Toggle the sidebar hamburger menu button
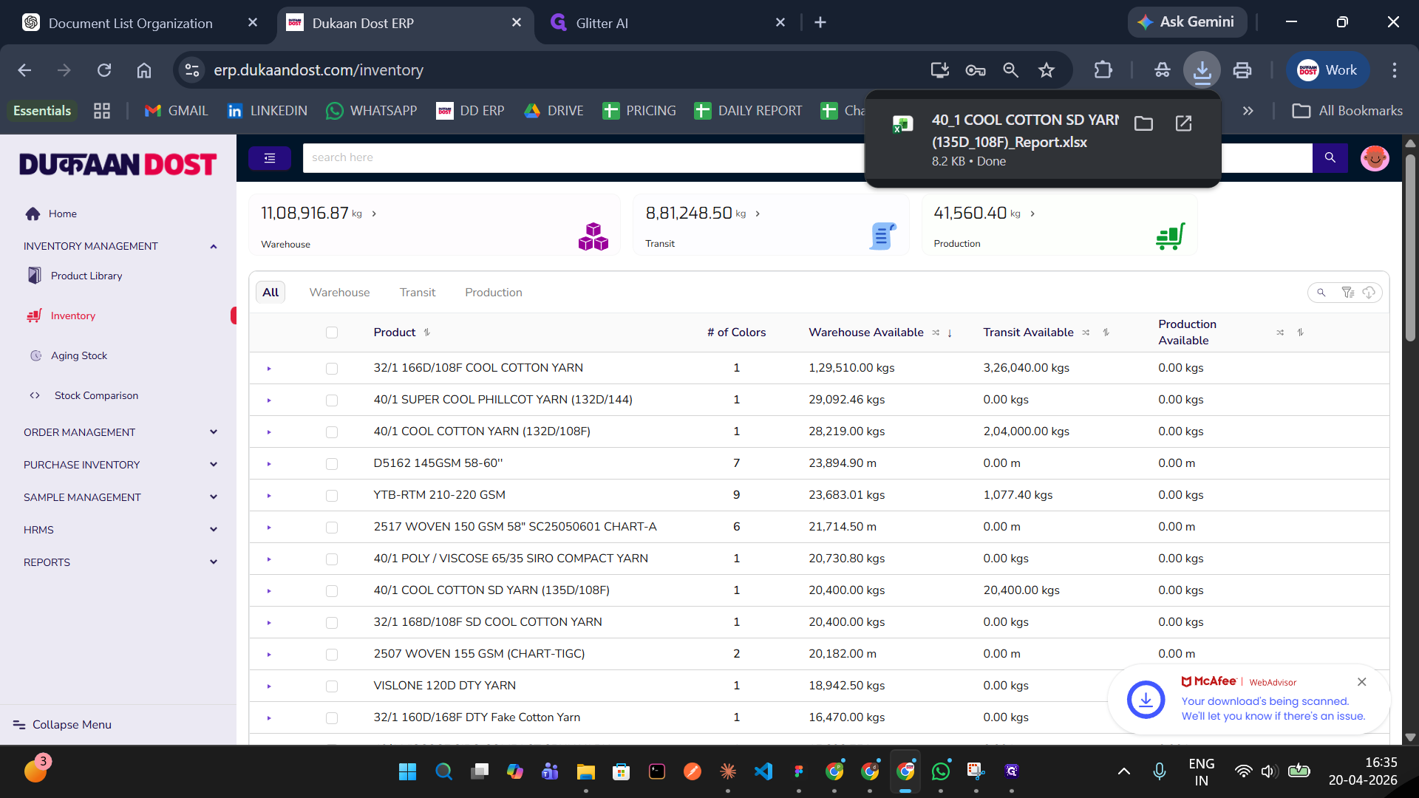 click(270, 158)
